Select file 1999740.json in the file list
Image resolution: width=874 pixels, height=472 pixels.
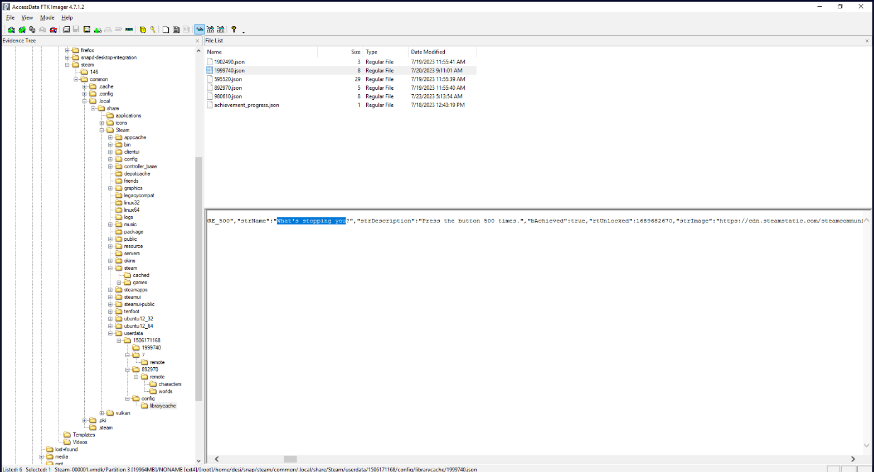[x=229, y=71]
